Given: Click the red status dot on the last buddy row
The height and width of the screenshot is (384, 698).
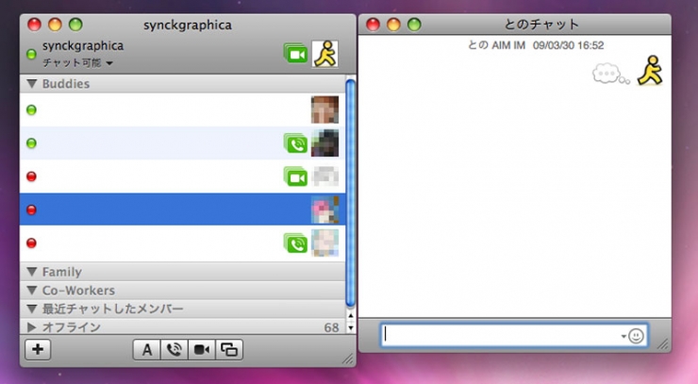Looking at the screenshot, I should (31, 242).
